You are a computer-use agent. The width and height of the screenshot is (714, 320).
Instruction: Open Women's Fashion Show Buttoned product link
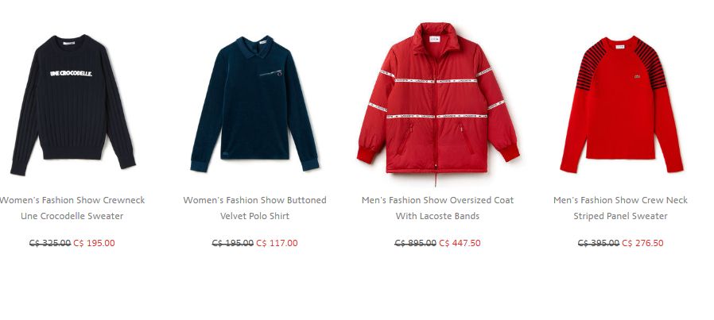click(x=255, y=200)
